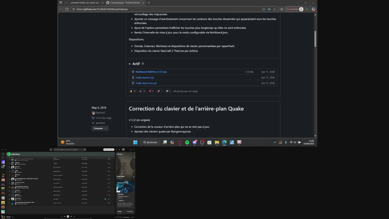The height and width of the screenshot is (219, 389).
Task: Click the heart reaction with 8
Action: (x=151, y=91)
